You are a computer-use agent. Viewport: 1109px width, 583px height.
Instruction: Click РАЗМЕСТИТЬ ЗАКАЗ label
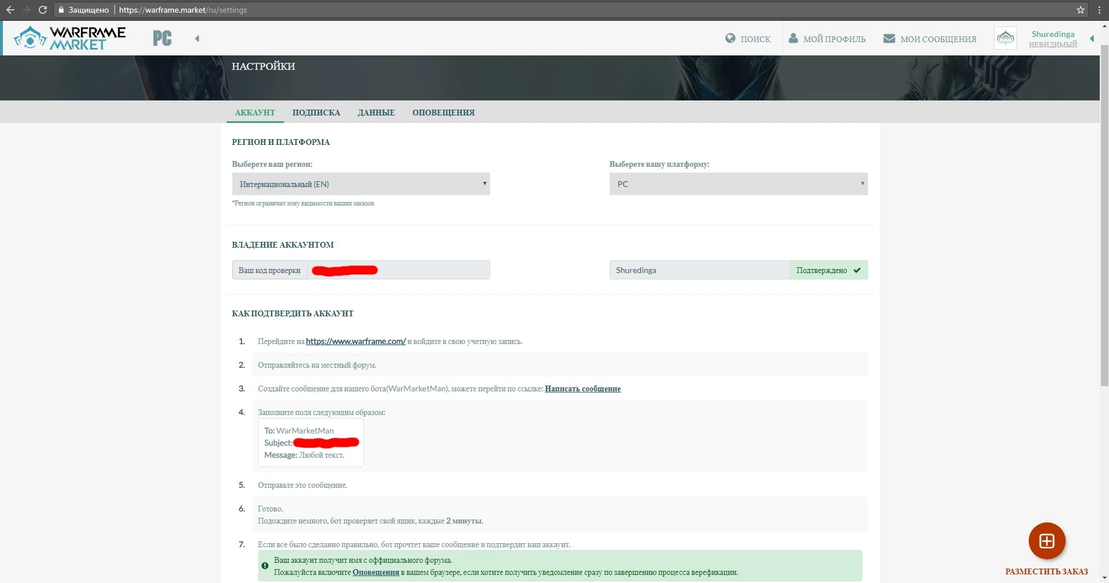(1047, 571)
